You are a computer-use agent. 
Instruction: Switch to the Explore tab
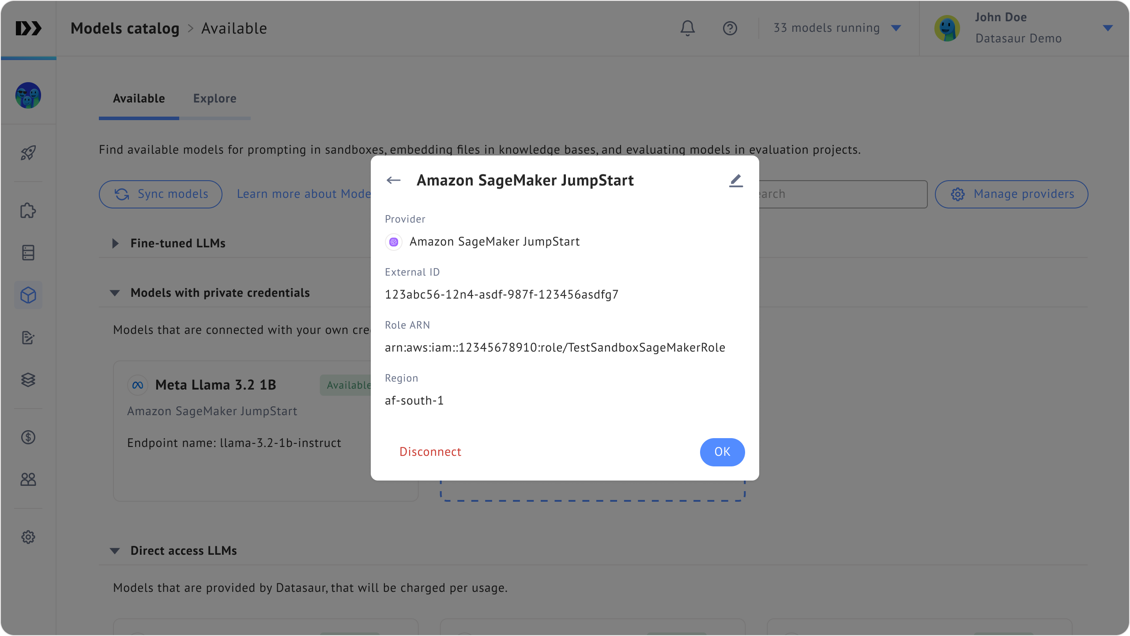point(215,98)
